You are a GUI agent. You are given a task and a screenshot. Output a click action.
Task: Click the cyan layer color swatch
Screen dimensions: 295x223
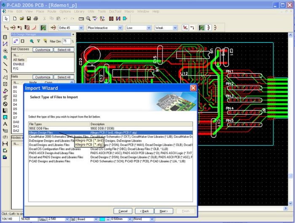102,219
